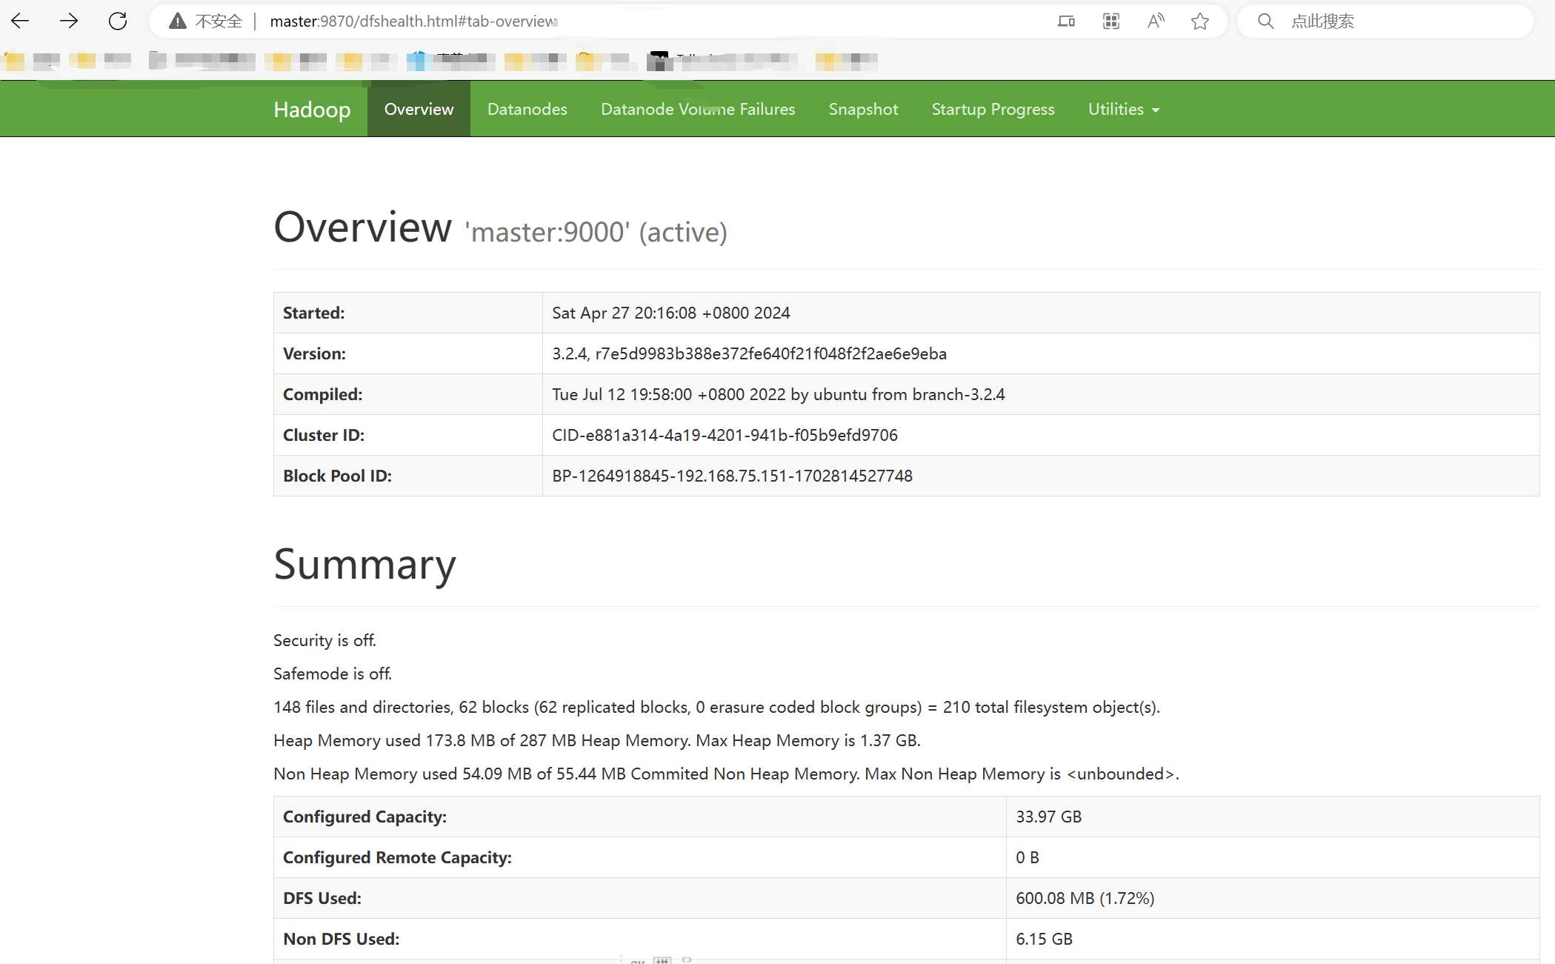Open Datanode Volume Failures tab

(698, 109)
